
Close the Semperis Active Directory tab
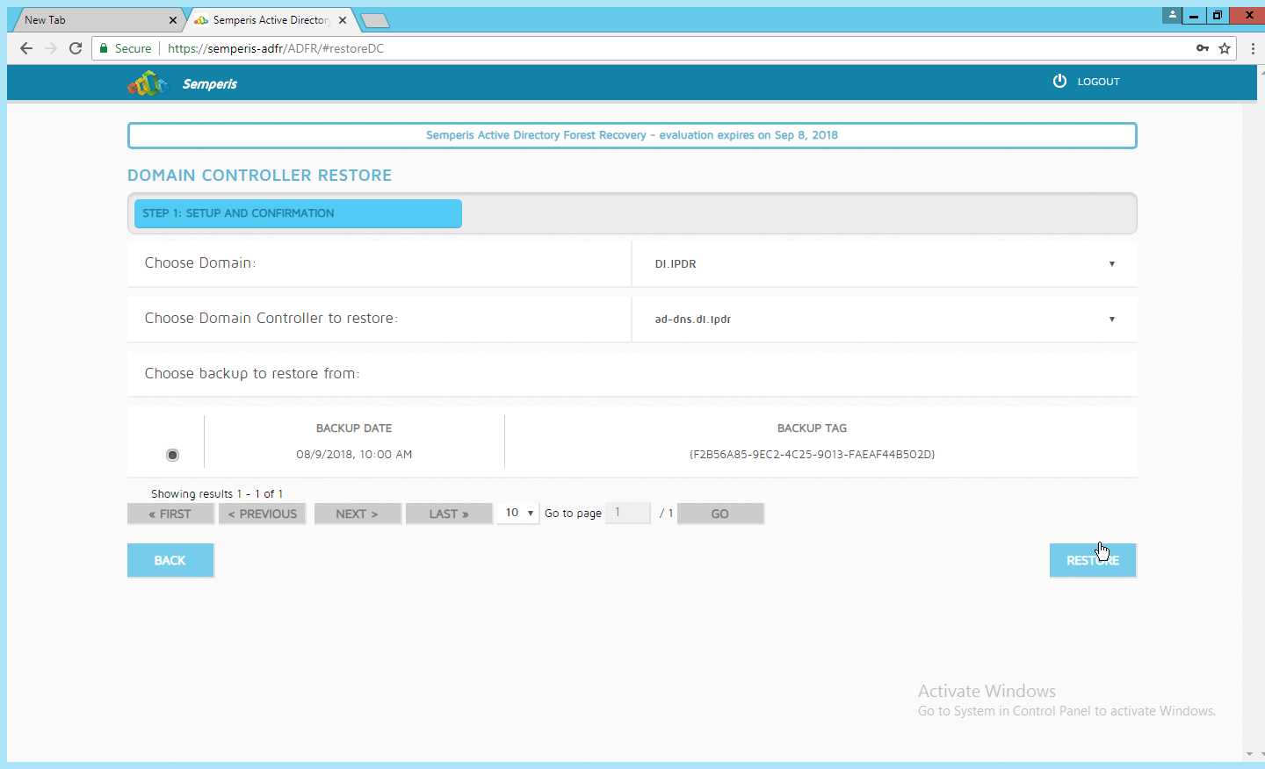pos(343,20)
